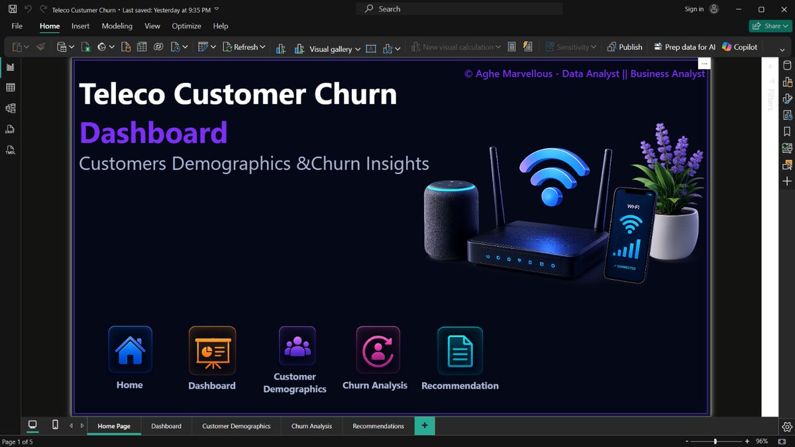This screenshot has width=795, height=447.
Task: Open the Sync slicers pane icon
Action: (x=787, y=148)
